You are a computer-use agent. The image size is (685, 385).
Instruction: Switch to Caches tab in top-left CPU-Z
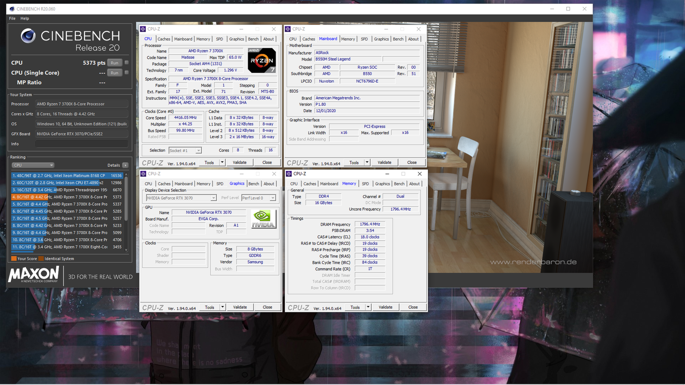point(164,39)
